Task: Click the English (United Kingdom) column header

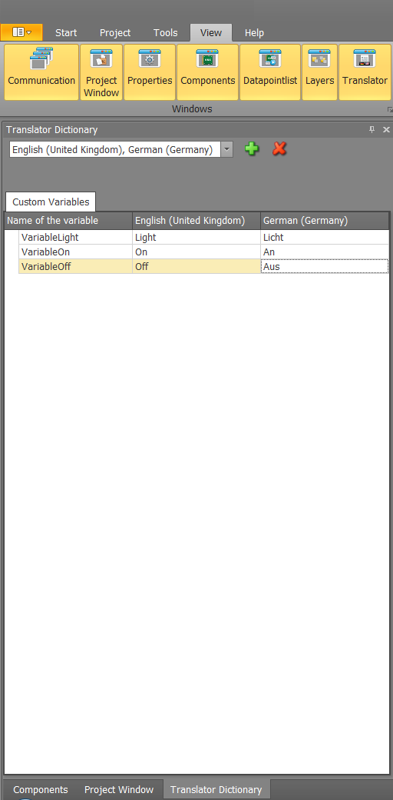Action: tap(196, 221)
